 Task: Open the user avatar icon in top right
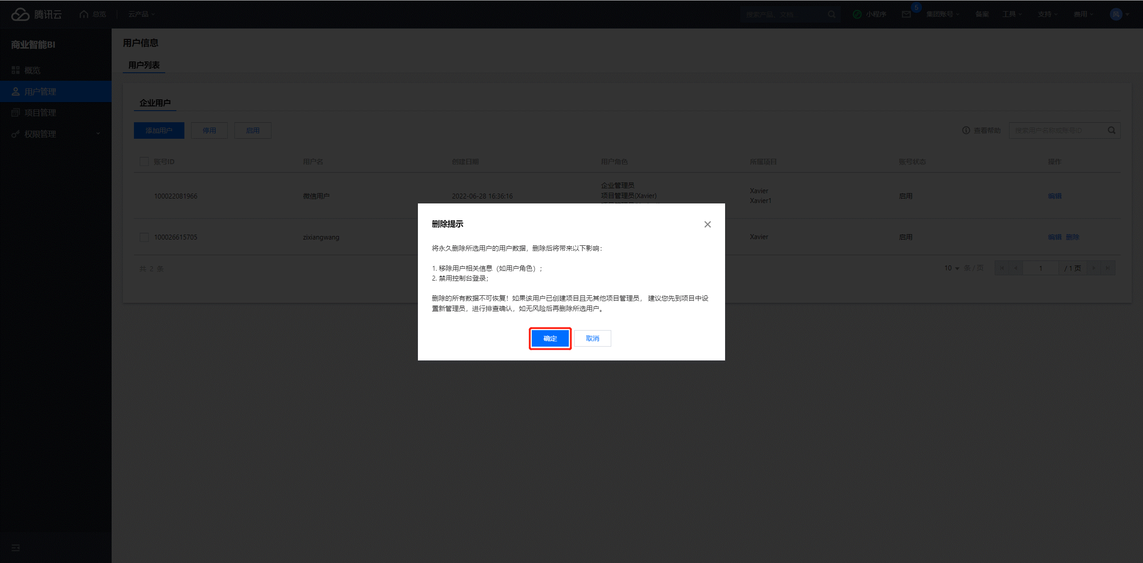(1115, 14)
